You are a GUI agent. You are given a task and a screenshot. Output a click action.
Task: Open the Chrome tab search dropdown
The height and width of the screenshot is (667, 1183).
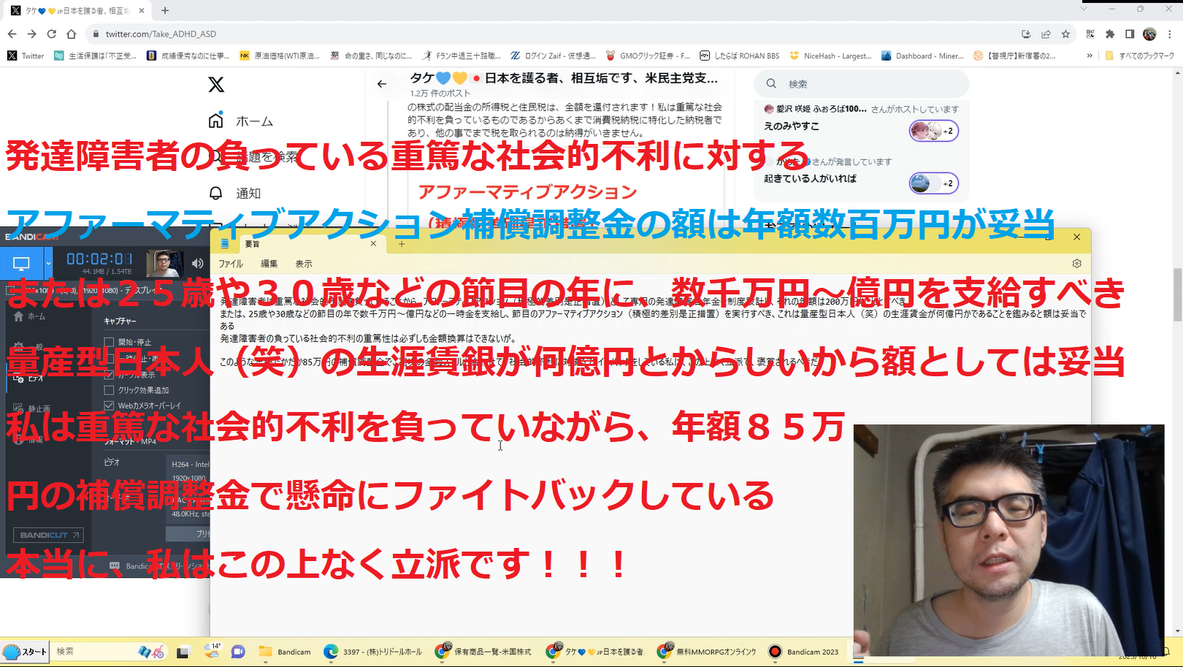(1084, 9)
